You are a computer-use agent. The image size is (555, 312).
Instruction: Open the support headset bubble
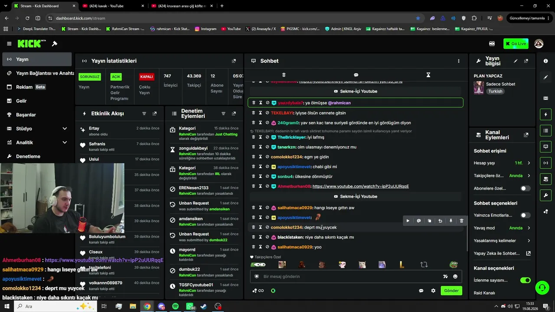pos(542,287)
